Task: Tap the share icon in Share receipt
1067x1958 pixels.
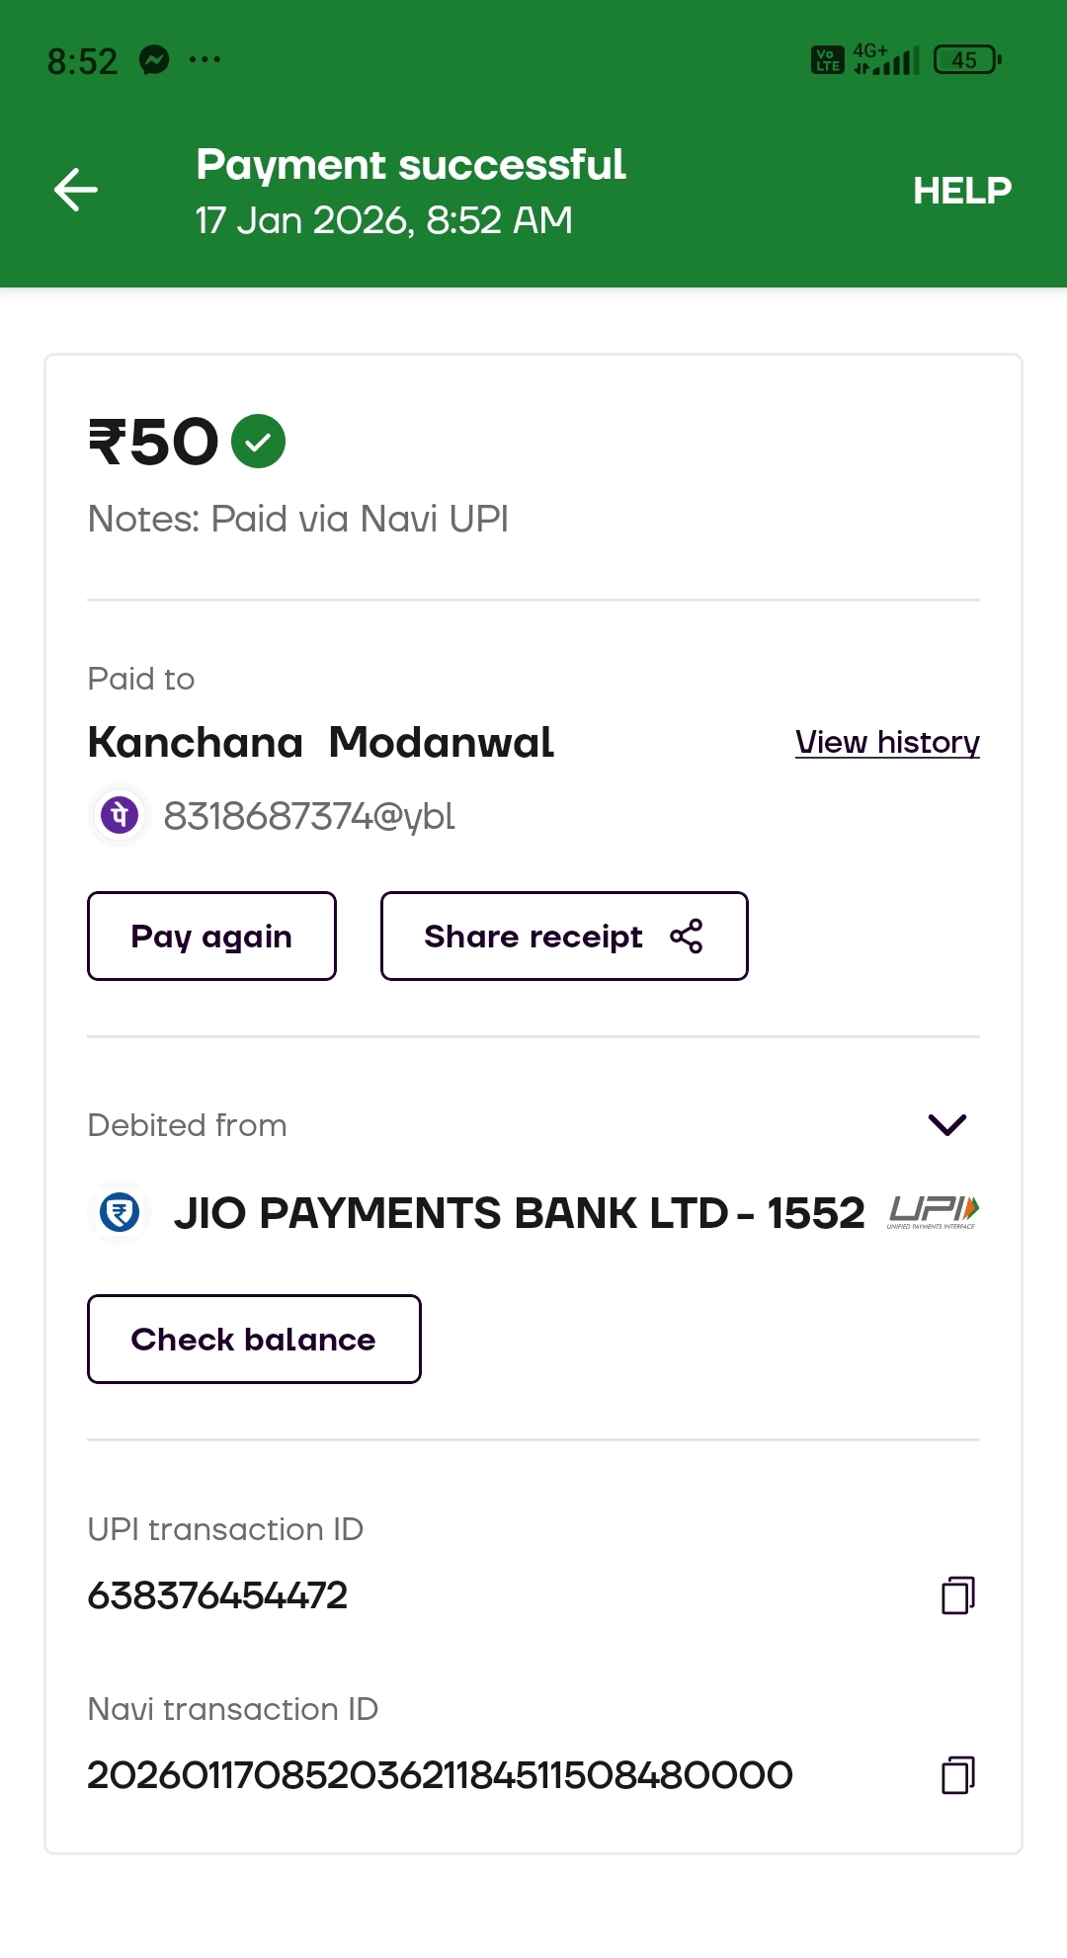Action: pyautogui.click(x=687, y=937)
